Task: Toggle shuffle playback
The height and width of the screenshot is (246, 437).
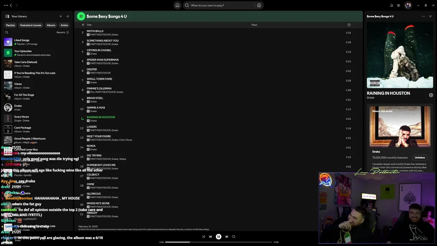Action: 203,236
